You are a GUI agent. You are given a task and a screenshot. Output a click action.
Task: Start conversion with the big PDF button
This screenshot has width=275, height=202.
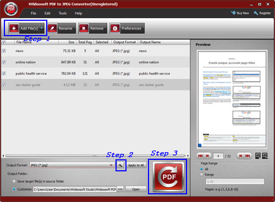pyautogui.click(x=169, y=177)
